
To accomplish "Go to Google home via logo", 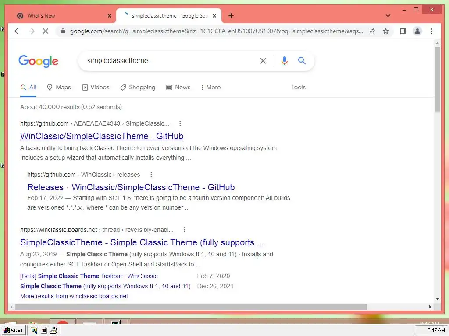I will pyautogui.click(x=39, y=61).
